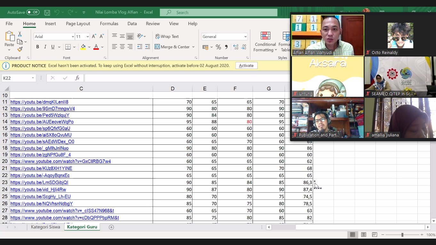Apply bold formatting
This screenshot has width=436, height=245.
click(37, 47)
